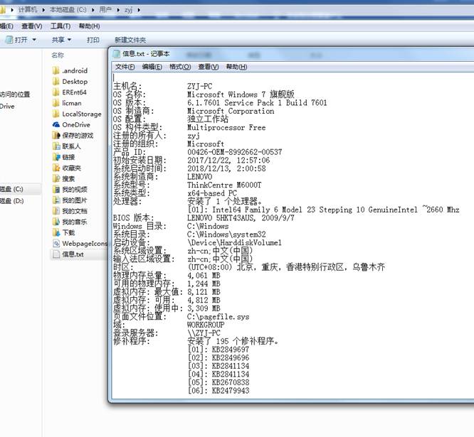Select the 我的视频 folder icon
The width and height of the screenshot is (474, 437).
coord(56,190)
